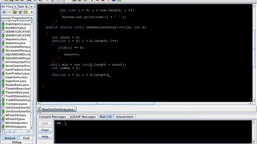
Task: Click inside the Run I/O console area
Action: 153,132
